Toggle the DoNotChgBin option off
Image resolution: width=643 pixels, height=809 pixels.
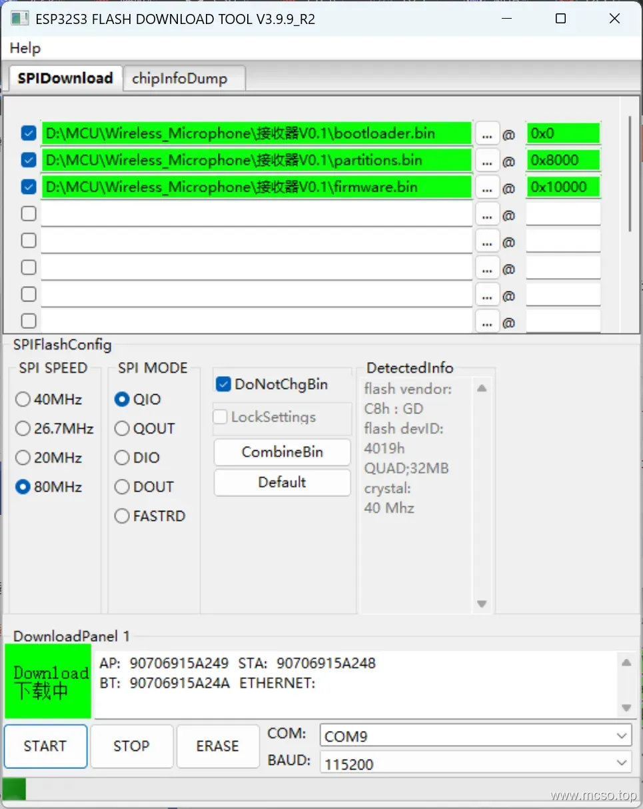tap(222, 384)
